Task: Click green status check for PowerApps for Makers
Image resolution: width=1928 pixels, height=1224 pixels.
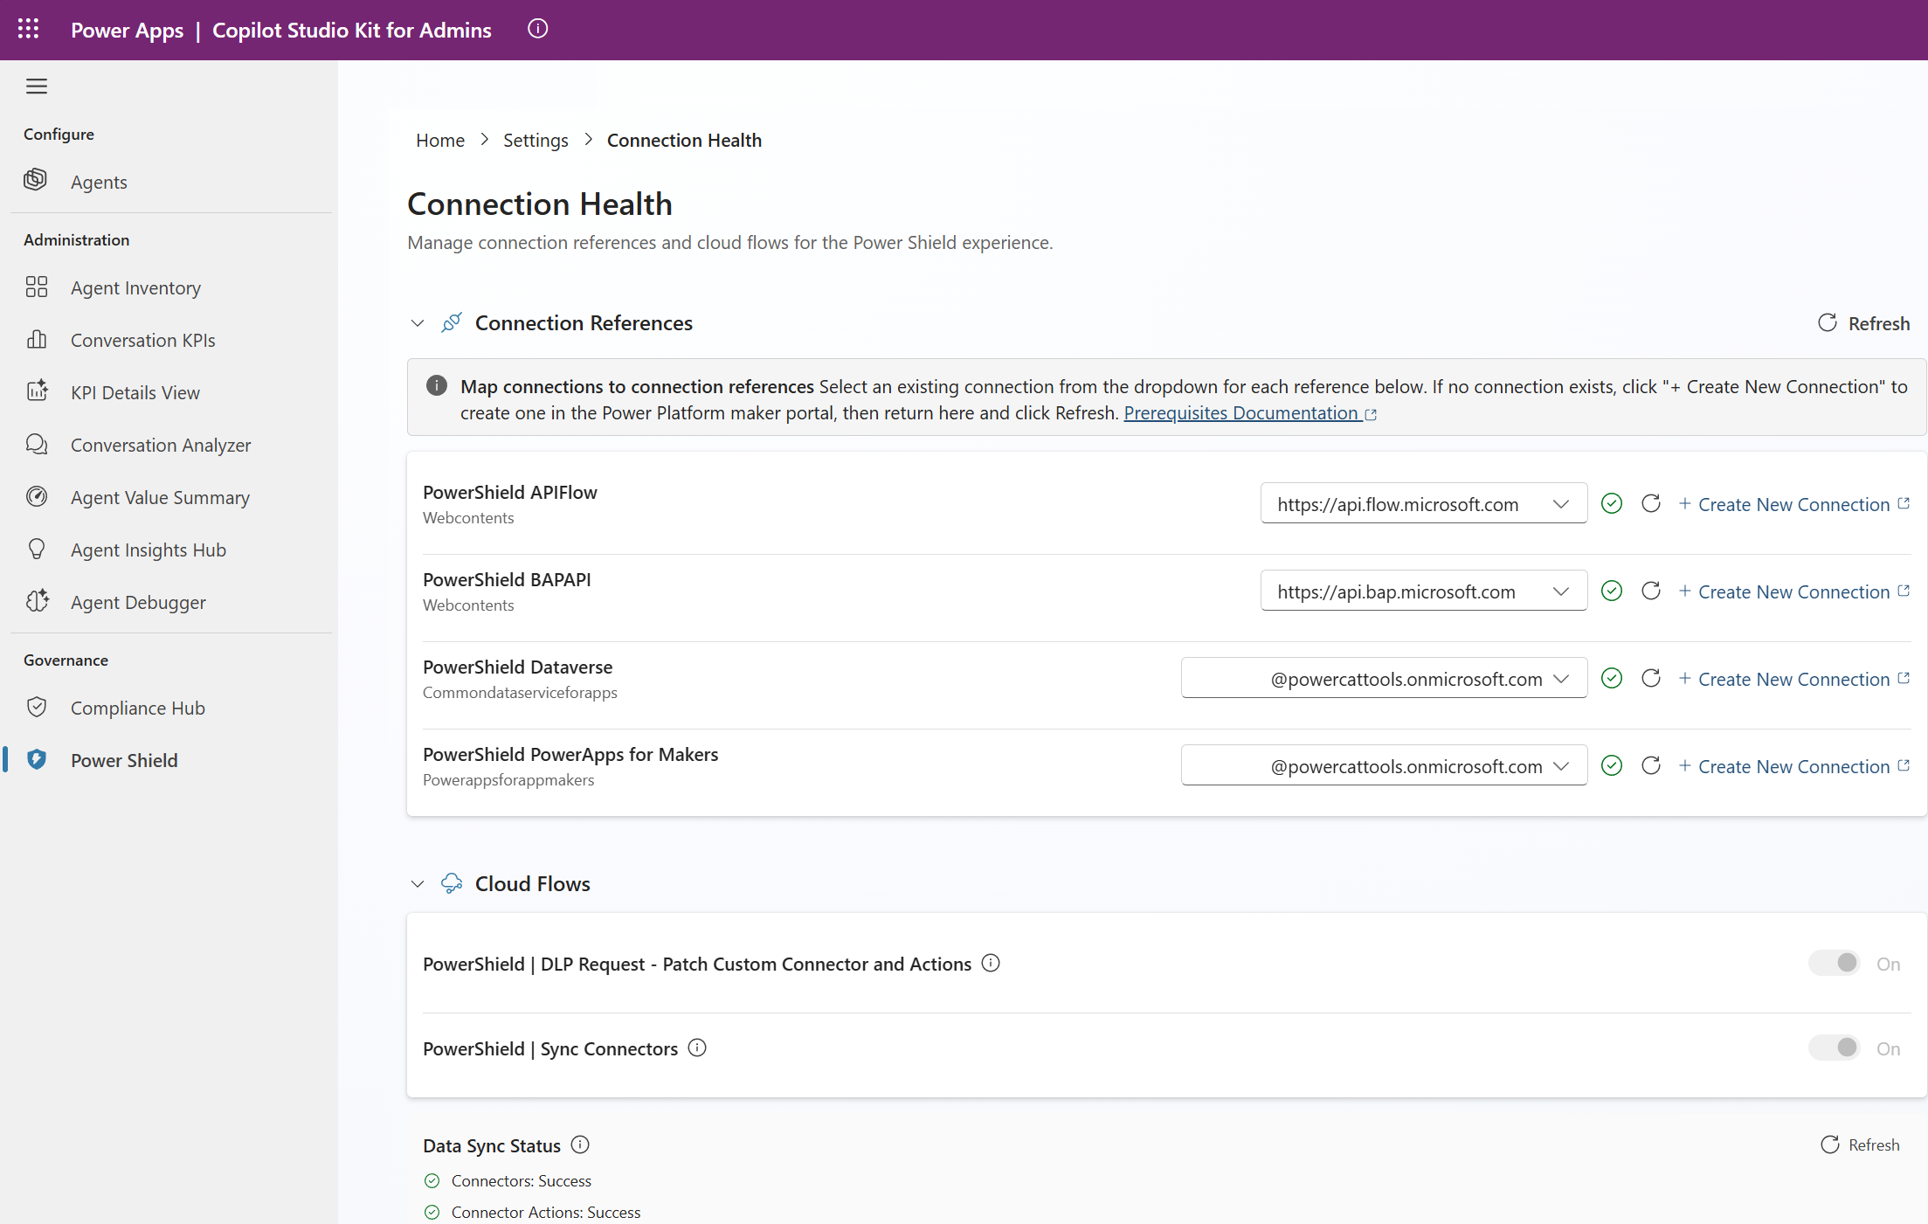Action: [1612, 765]
